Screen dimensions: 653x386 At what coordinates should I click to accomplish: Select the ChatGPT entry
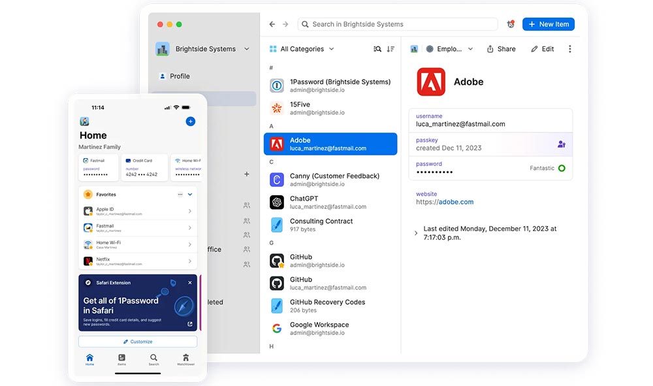(330, 202)
